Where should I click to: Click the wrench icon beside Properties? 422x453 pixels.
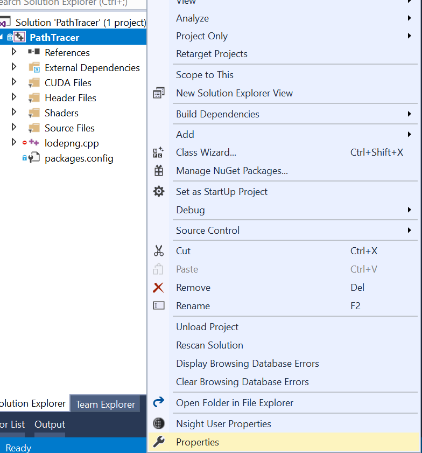158,442
